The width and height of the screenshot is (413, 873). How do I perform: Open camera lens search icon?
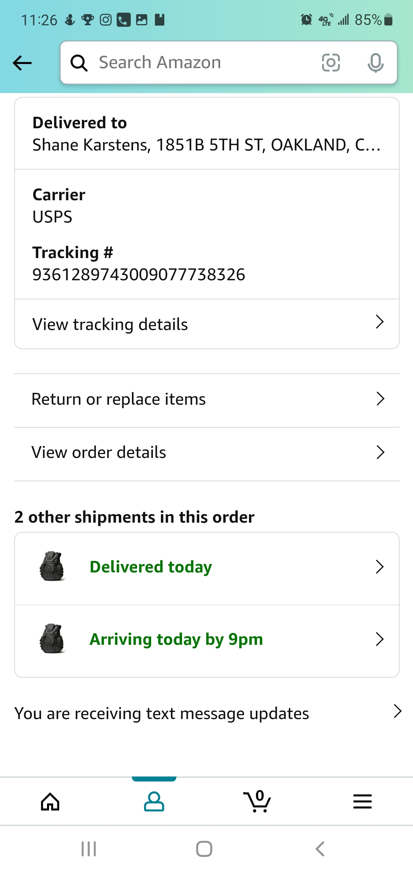[331, 63]
